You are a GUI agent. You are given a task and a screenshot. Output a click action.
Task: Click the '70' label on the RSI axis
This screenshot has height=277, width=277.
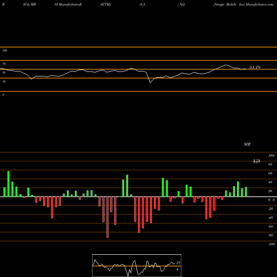point(4,64)
